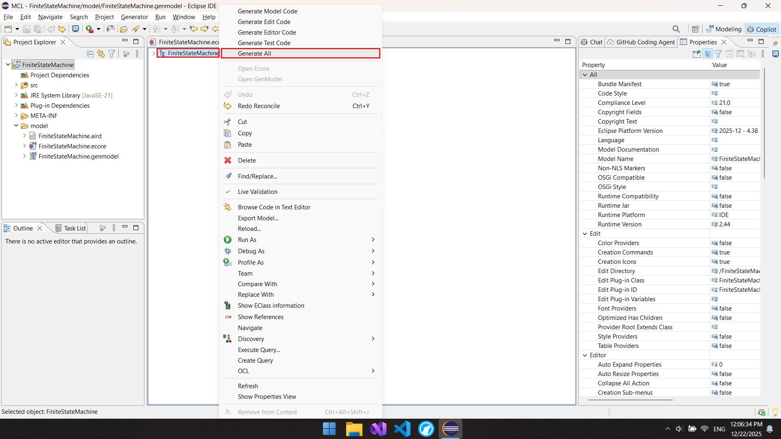
Task: Click Link with Editor icon in Project Explorer
Action: [x=101, y=54]
